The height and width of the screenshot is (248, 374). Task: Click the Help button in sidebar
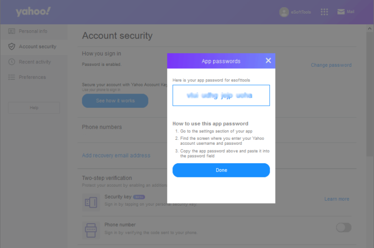click(x=34, y=108)
